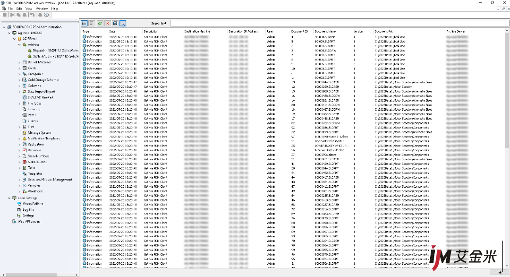Click the Undo toolbar icon
Screen dimensions: 510x277
[x=32, y=15]
